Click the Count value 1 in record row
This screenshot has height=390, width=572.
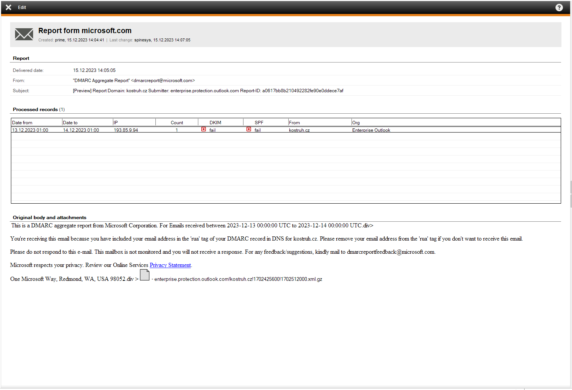tap(176, 130)
